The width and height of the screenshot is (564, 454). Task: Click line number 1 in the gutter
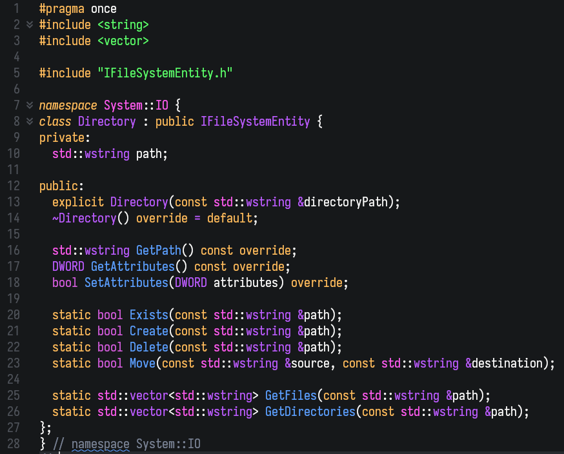point(17,8)
